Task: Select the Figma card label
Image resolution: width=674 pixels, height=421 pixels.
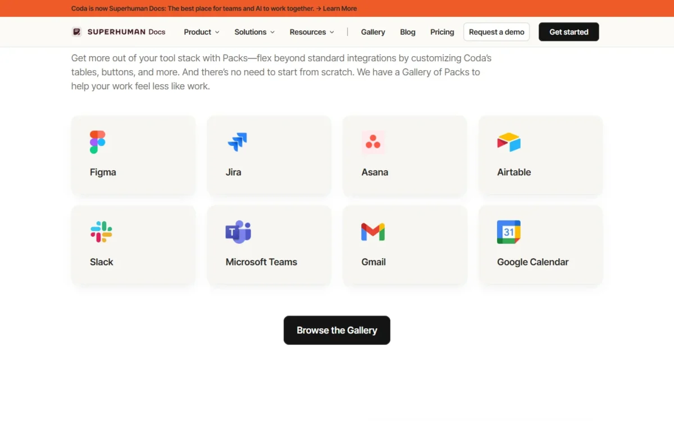Action: pyautogui.click(x=103, y=172)
